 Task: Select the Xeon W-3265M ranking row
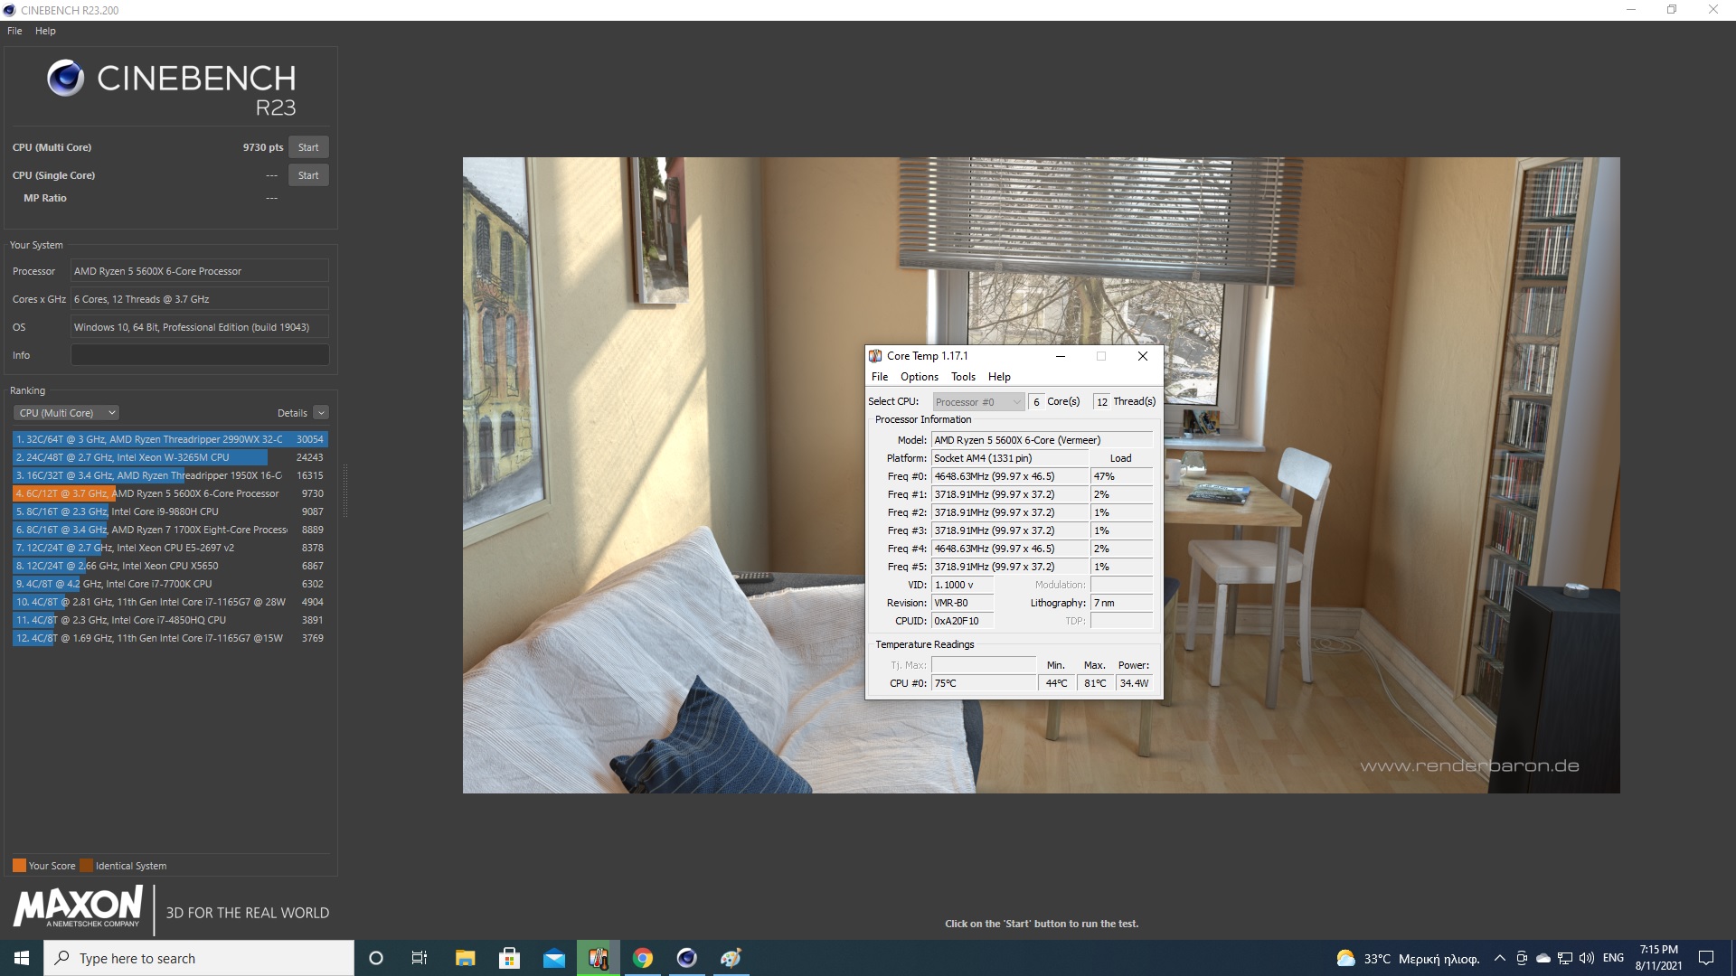170,457
